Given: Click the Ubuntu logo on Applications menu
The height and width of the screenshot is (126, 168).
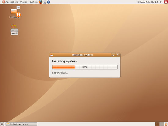Looking at the screenshot, I should pos(3,2).
